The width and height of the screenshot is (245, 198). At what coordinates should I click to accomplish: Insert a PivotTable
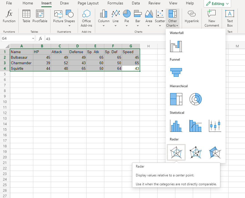click(x=40, y=17)
